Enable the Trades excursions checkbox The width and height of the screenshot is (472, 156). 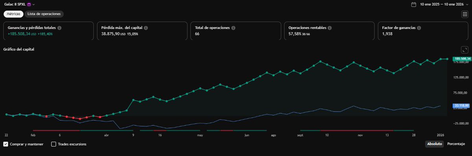54,144
